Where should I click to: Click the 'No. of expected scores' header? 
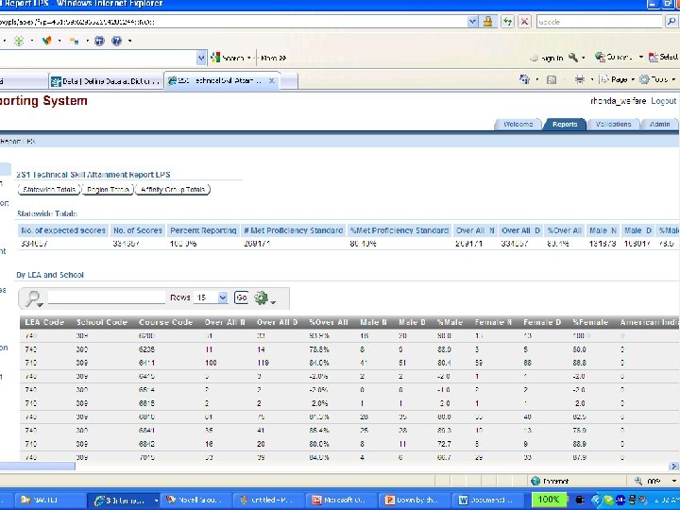point(63,230)
